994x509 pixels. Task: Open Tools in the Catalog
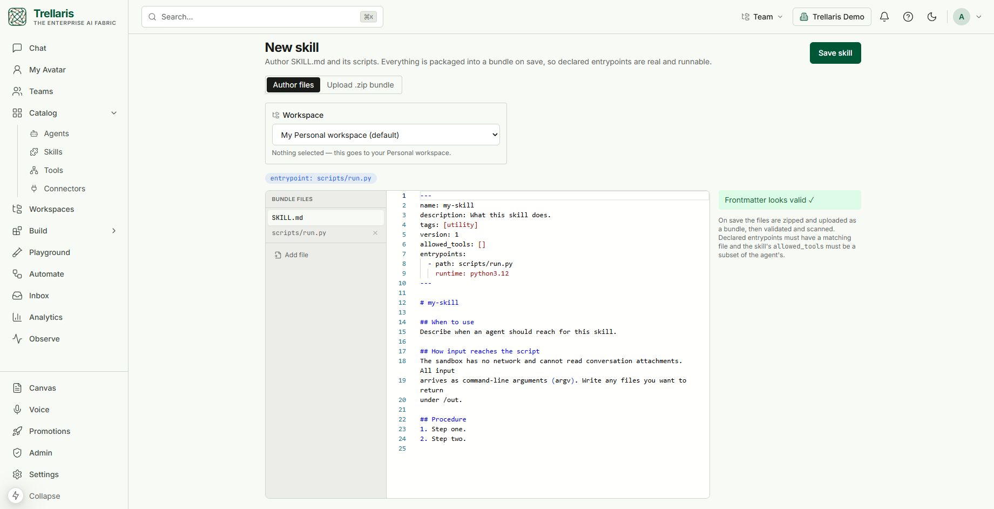coord(53,170)
